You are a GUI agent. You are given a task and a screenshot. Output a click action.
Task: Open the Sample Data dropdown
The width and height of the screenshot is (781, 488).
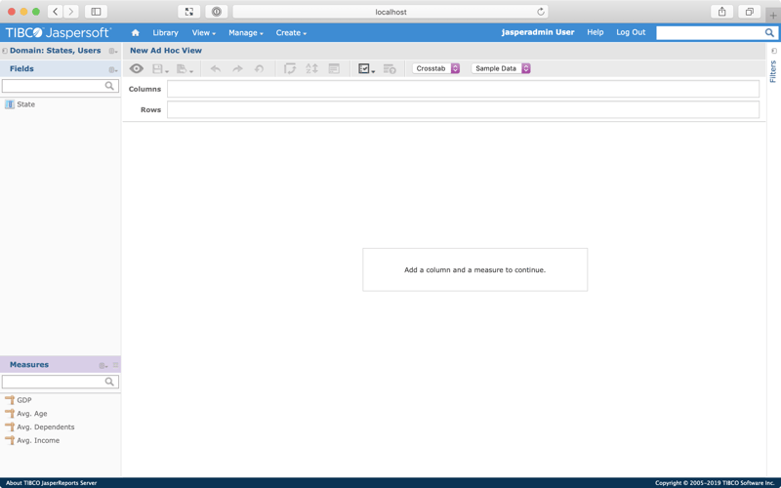pyautogui.click(x=501, y=68)
